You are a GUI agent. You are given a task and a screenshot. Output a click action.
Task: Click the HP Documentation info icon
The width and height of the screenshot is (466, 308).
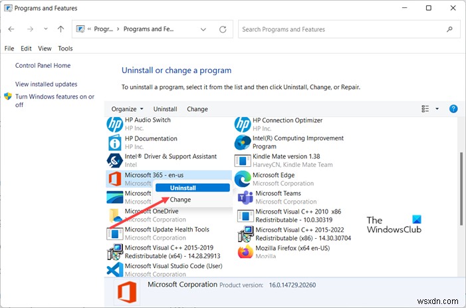click(115, 143)
